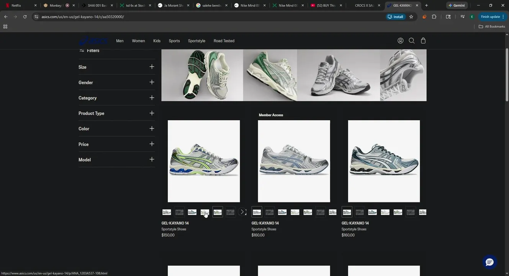Open the Member Access GEL-KAYANO 14 title link
This screenshot has height=276, width=509.
265,223
